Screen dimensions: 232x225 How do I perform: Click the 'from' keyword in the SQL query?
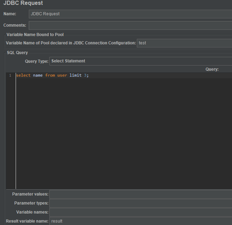50,76
